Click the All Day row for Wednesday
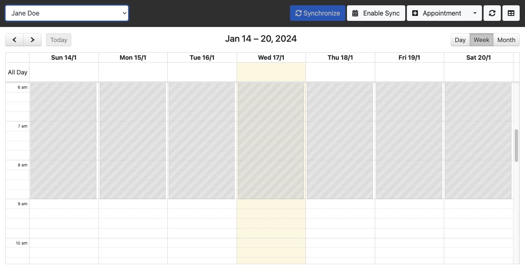 pos(271,72)
